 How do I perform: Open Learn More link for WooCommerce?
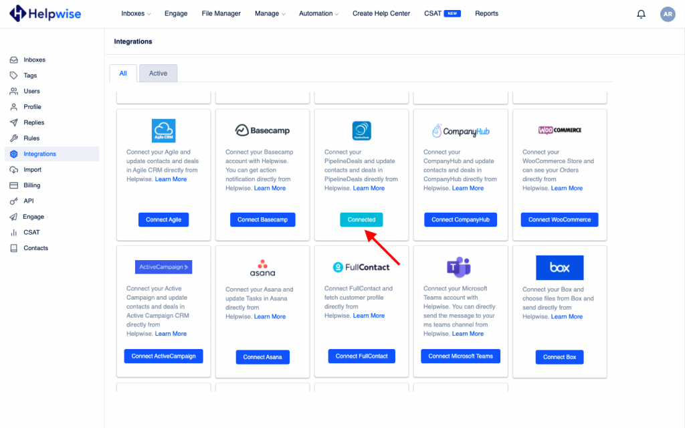pyautogui.click(x=567, y=188)
